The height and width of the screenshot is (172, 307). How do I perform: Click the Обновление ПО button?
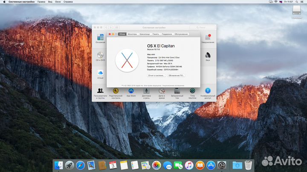(x=176, y=76)
